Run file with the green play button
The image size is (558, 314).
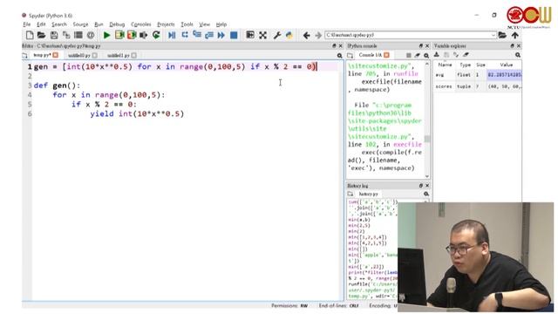(x=106, y=35)
